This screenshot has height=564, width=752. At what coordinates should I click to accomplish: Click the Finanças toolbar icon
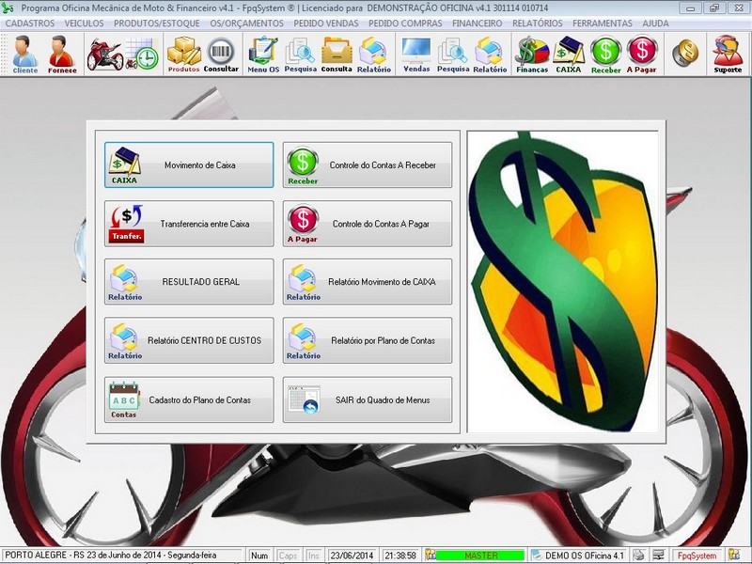(x=531, y=54)
